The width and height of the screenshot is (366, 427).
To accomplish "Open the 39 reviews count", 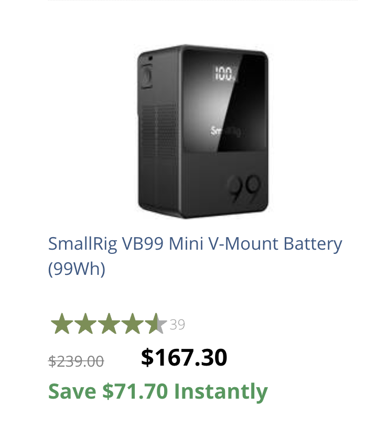I will tap(177, 325).
